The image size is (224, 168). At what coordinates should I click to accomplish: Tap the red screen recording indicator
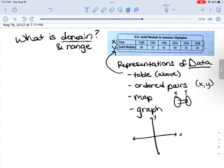tap(201, 2)
